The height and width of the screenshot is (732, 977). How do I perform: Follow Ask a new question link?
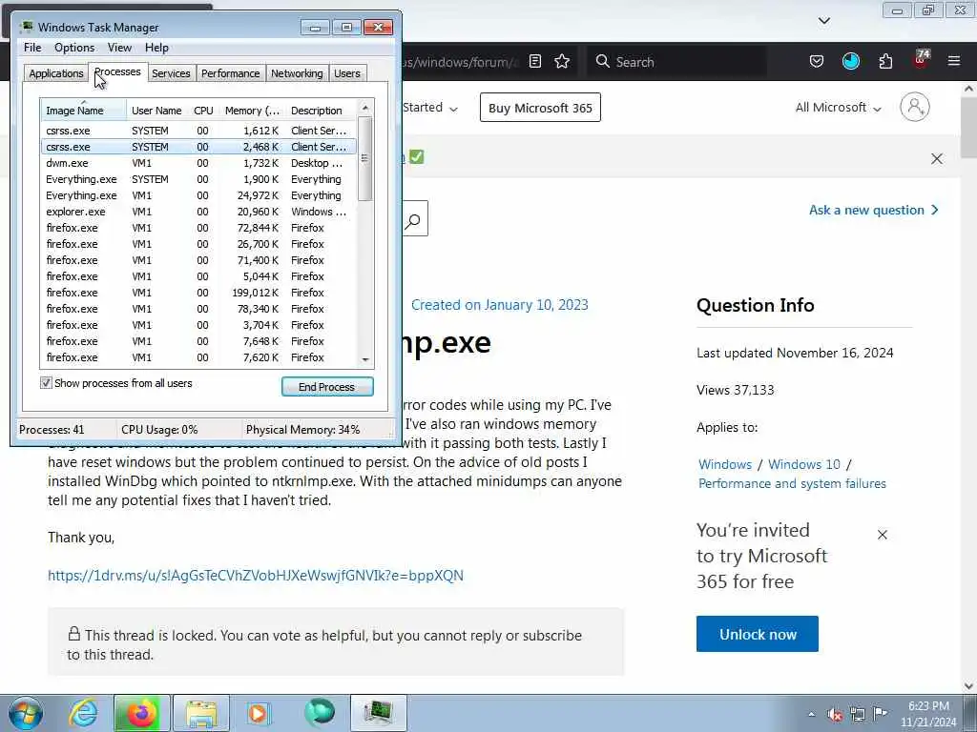[874, 210]
